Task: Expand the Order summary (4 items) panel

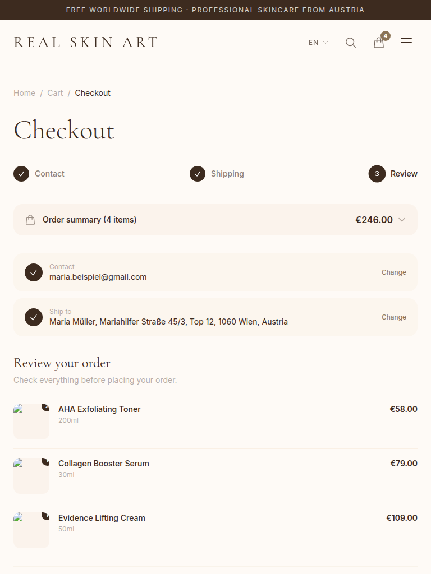Action: 215,220
